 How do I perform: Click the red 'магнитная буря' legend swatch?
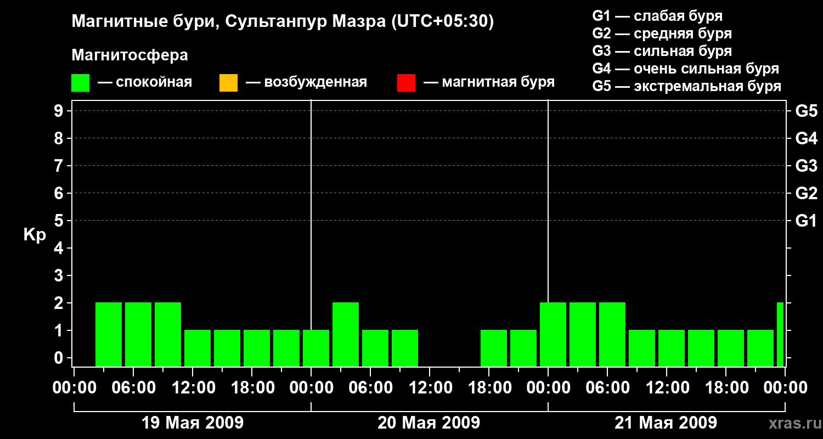[x=406, y=83]
